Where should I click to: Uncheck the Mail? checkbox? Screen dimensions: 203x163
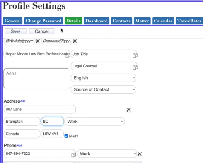point(66,136)
